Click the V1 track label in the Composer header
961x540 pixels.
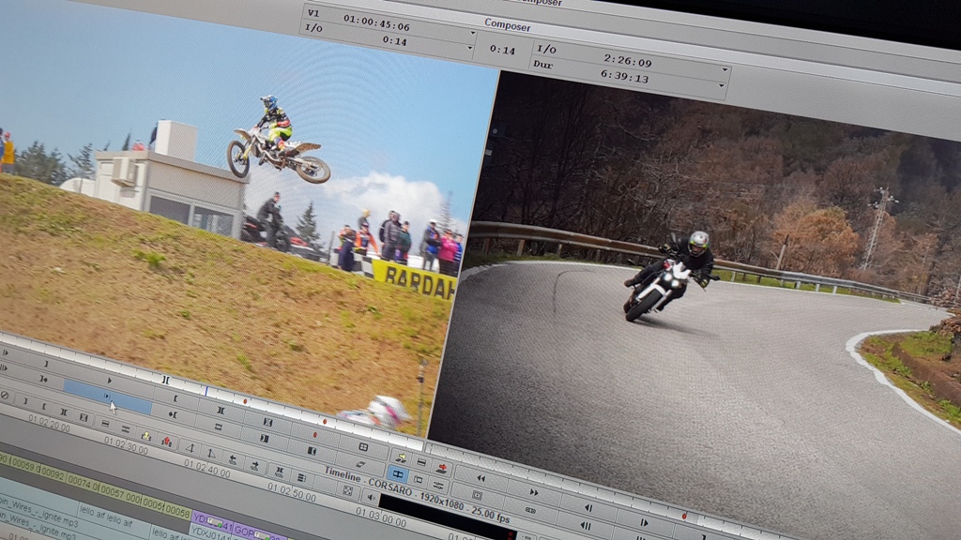[313, 12]
